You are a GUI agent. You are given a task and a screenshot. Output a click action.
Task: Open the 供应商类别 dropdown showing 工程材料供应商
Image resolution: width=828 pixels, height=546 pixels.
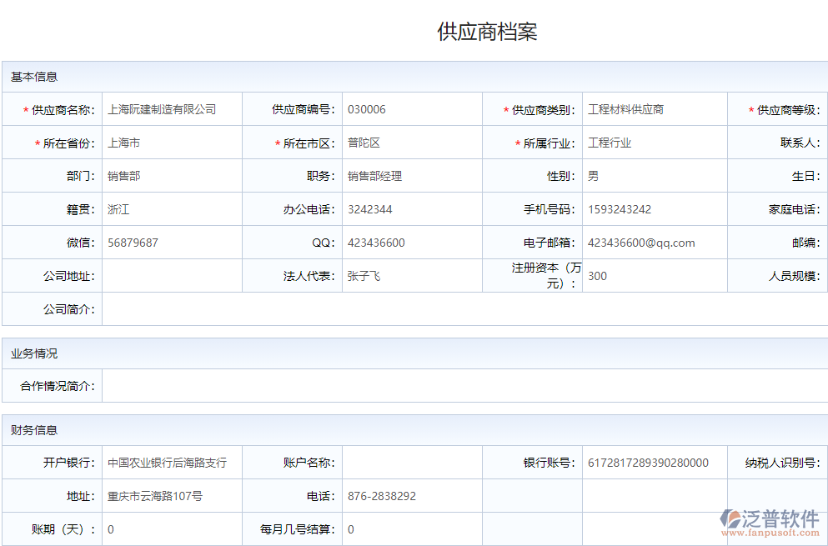point(655,109)
